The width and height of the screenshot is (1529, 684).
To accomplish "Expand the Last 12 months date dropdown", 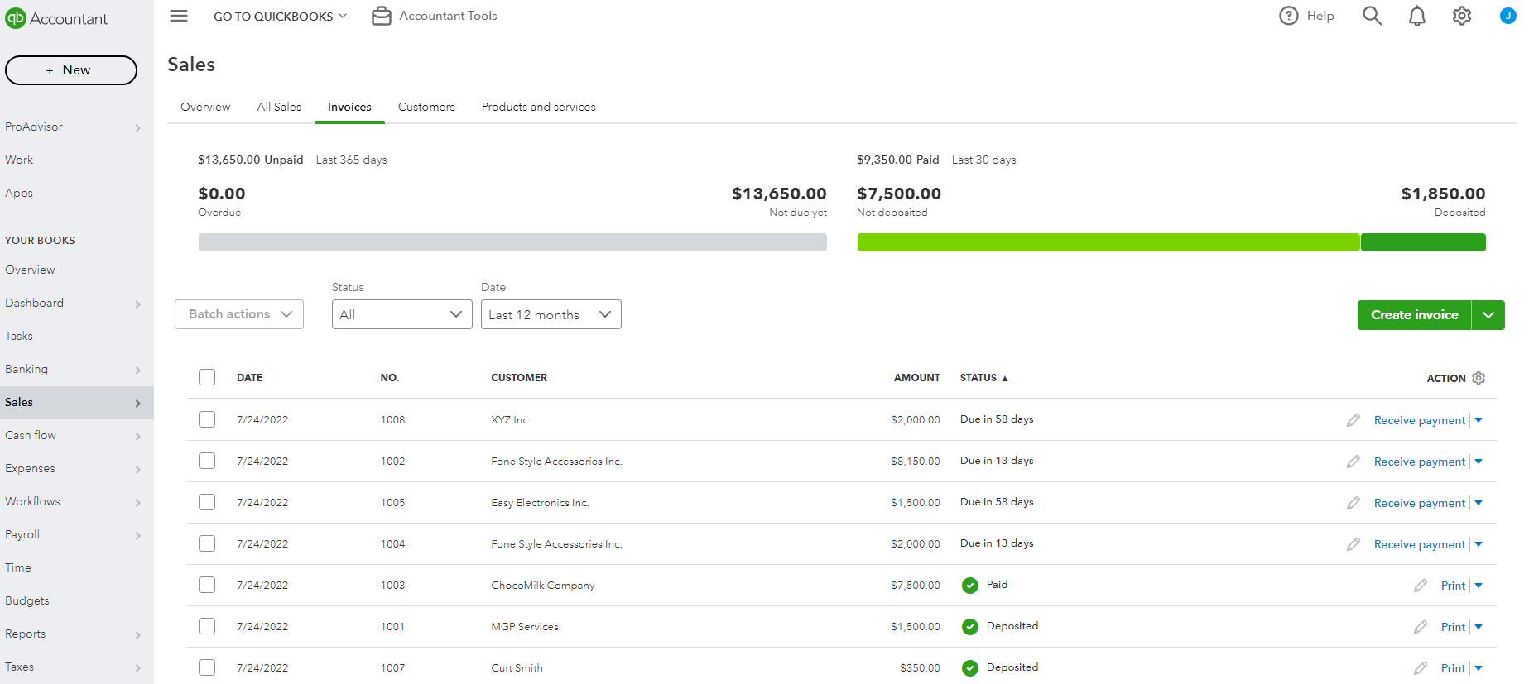I will pyautogui.click(x=551, y=314).
